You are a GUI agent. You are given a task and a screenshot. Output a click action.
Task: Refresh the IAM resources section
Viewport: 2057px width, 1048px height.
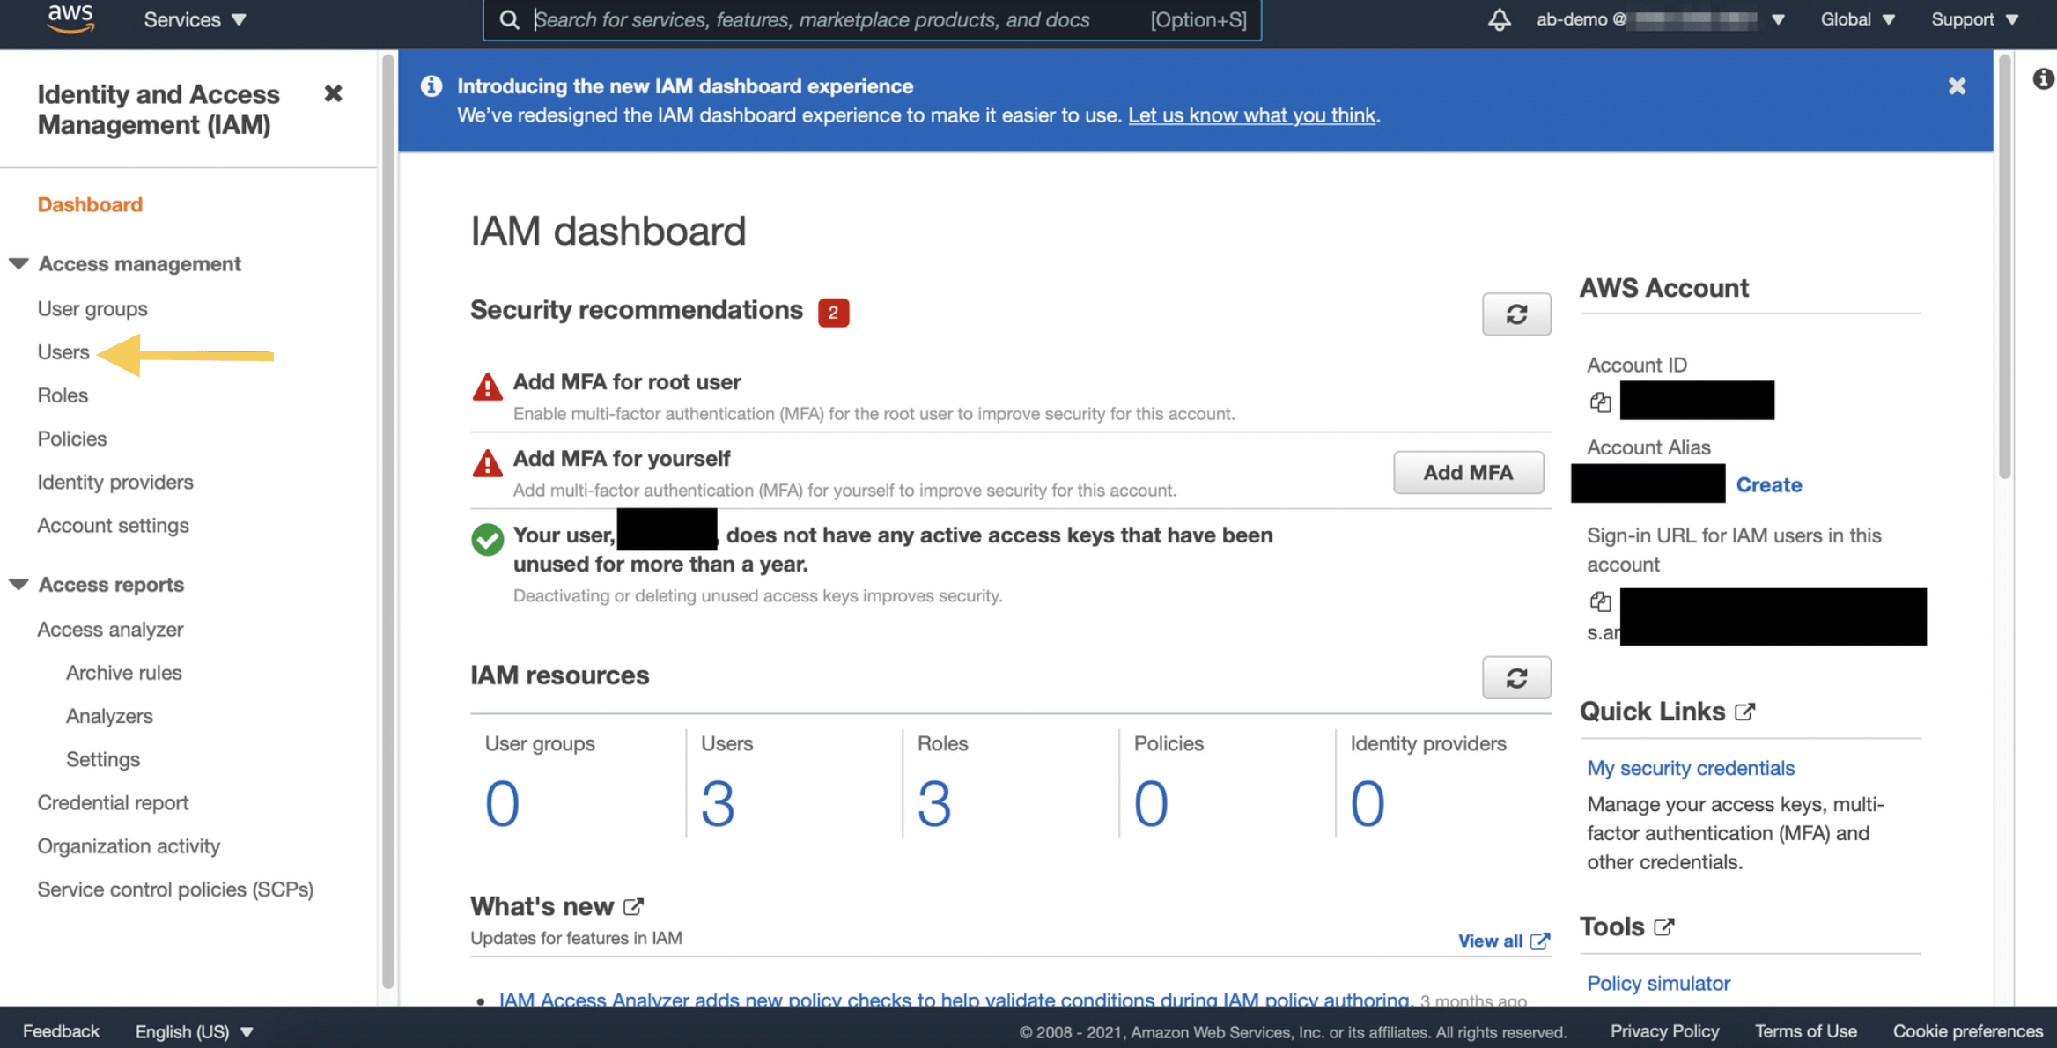coord(1515,677)
